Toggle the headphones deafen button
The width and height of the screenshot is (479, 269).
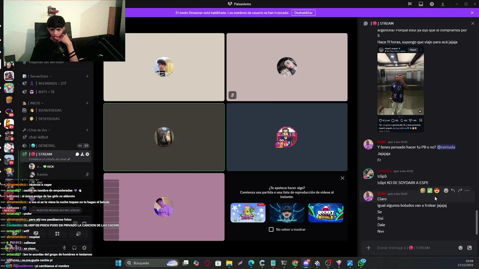(x=74, y=248)
